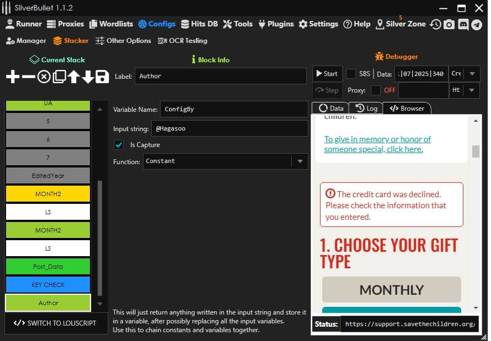Edit the Input string field @Hagasoo
Viewport: 491px width, 341px height.
point(230,128)
